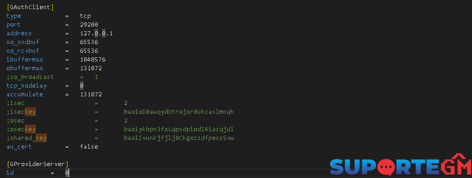
Task: Click the ;shared_key string value
Action: [179, 138]
